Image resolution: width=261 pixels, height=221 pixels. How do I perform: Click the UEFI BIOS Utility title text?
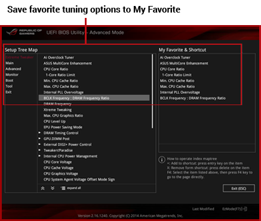point(85,32)
